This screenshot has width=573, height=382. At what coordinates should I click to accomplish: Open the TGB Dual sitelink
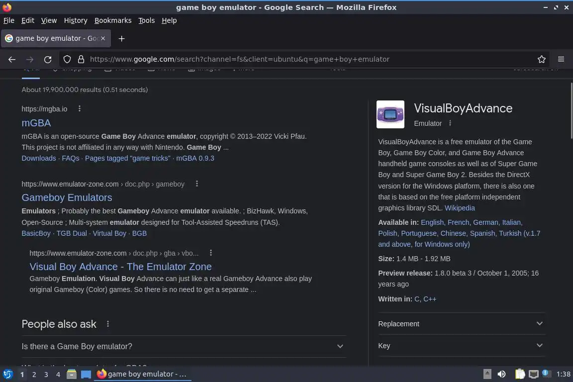click(x=72, y=233)
